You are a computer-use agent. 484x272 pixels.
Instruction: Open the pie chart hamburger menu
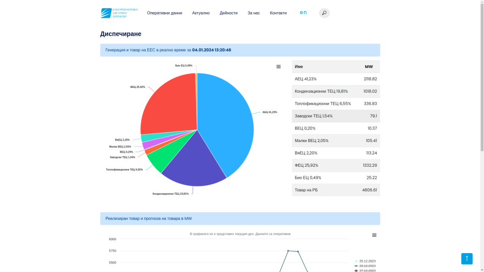click(278, 67)
